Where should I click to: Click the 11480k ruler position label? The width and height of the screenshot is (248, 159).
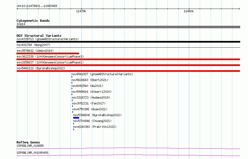(189, 11)
